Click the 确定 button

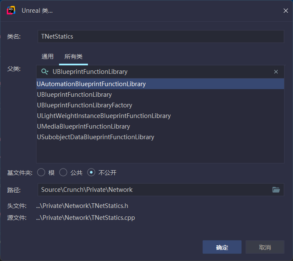[222, 247]
